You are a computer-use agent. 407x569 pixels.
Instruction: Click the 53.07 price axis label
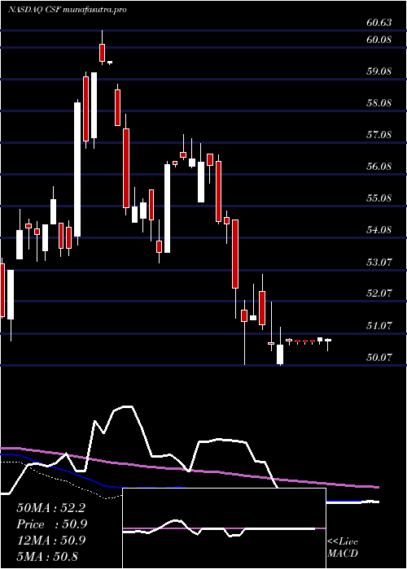(x=379, y=262)
